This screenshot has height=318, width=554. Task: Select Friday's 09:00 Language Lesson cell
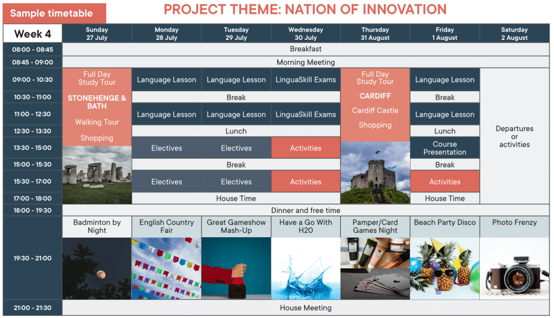(444, 80)
